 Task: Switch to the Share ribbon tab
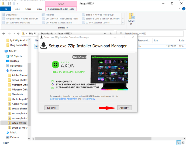pyautogui.click(x=28, y=9)
